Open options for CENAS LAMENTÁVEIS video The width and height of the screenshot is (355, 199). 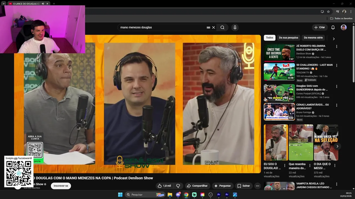(337, 105)
